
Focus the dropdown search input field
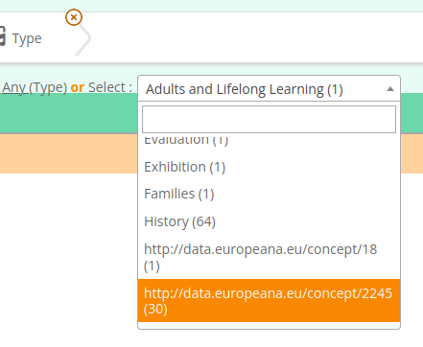point(269,120)
